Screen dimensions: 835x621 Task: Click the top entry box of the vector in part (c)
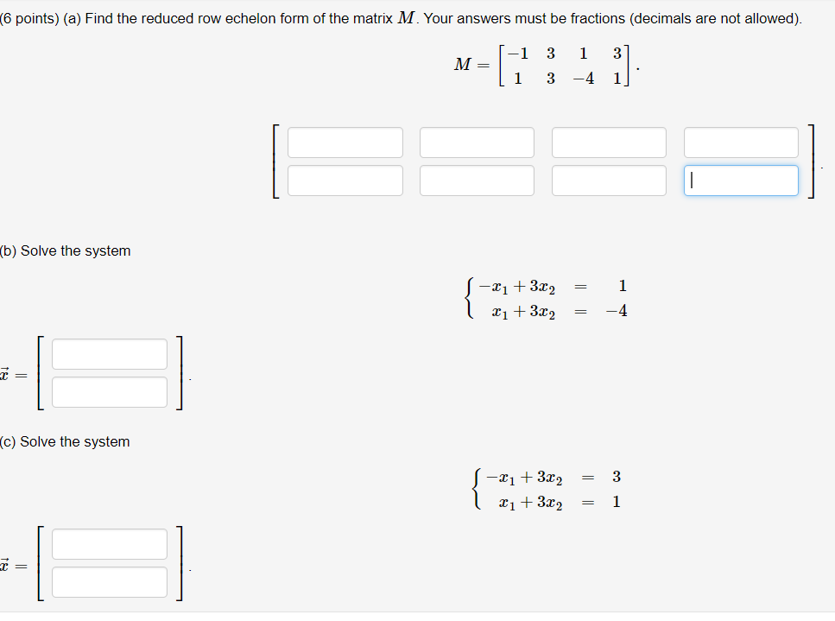109,544
